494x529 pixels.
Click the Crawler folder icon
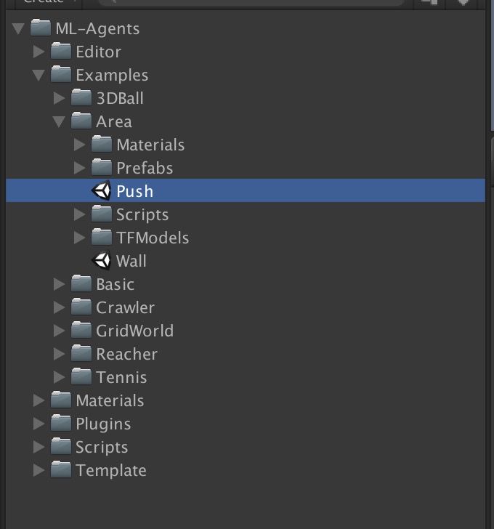[x=81, y=307]
